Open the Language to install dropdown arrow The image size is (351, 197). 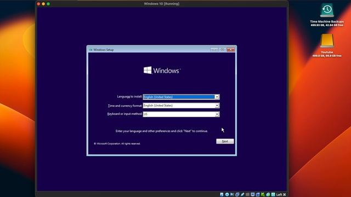217,97
